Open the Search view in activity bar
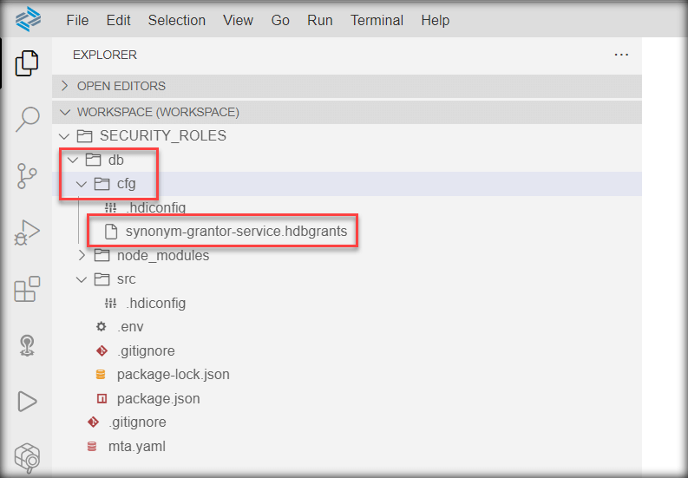 (x=28, y=119)
